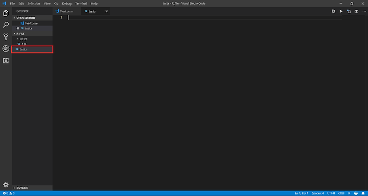This screenshot has width=368, height=196.
Task: Click Ln 1, Col 1 in status bar
Action: (x=302, y=193)
